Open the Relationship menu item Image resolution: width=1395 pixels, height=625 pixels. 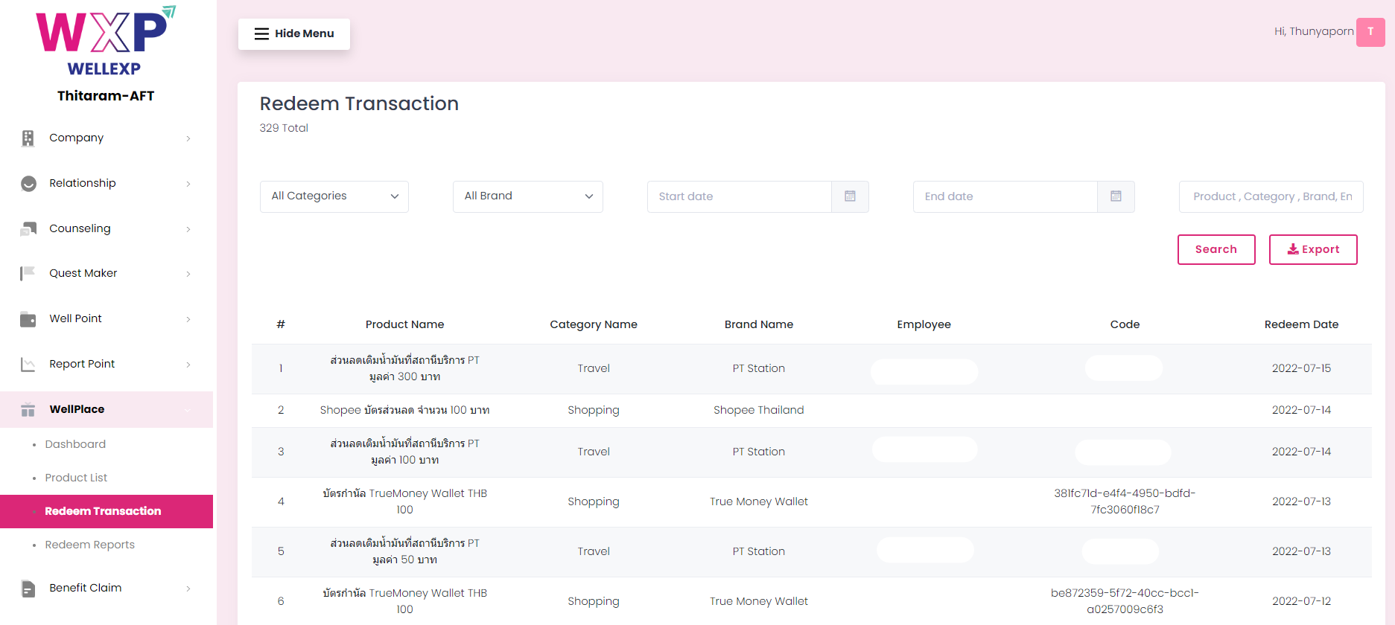107,184
